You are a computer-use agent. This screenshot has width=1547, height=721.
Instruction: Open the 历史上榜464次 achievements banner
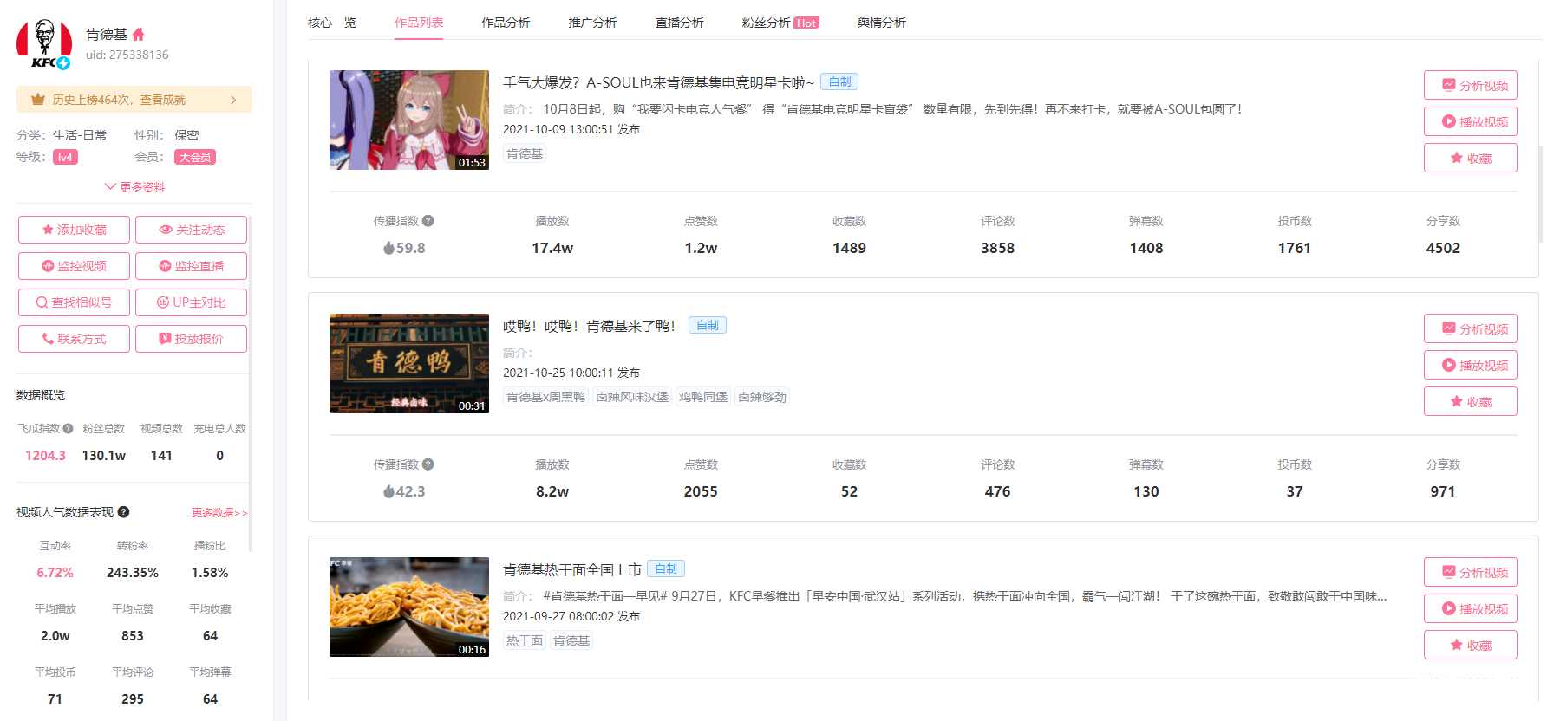(134, 100)
